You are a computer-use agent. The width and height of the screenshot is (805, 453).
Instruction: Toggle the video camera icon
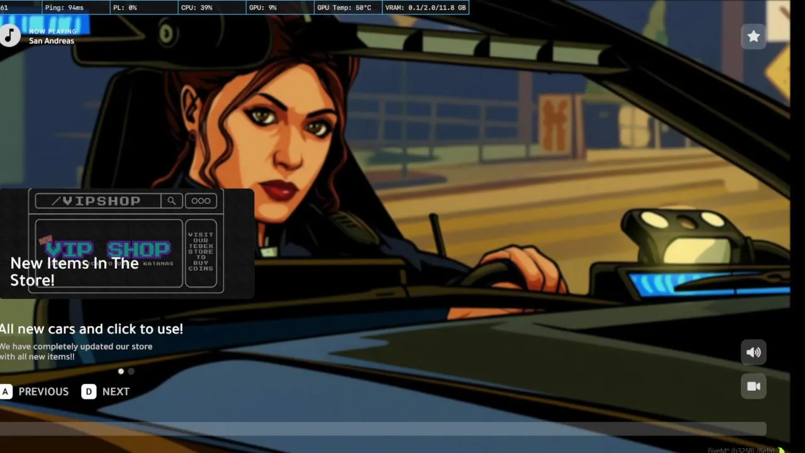[753, 386]
